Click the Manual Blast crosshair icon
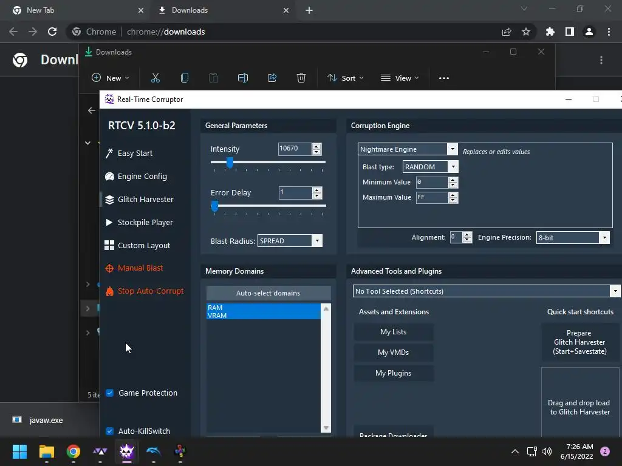The image size is (622, 466). 109,268
